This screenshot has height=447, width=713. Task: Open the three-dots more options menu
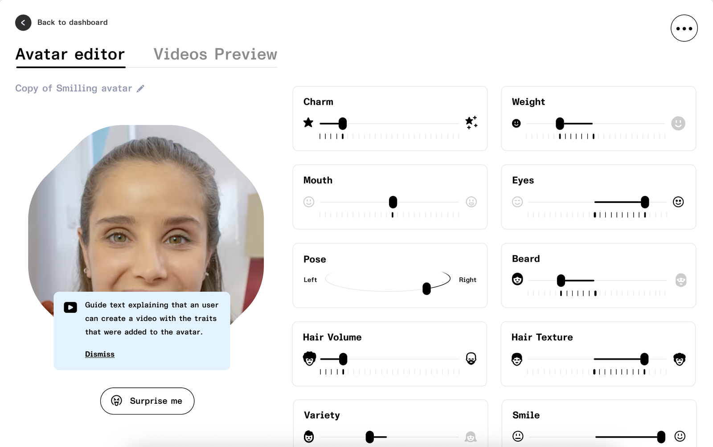[684, 28]
